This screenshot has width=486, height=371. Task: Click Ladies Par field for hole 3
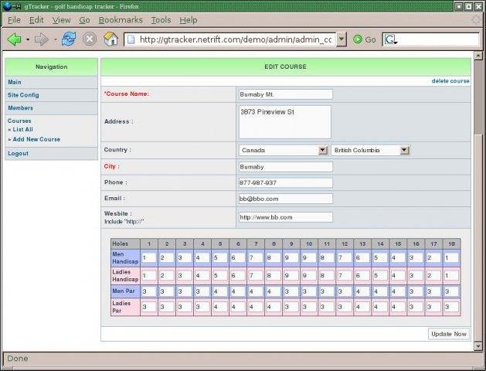click(185, 307)
